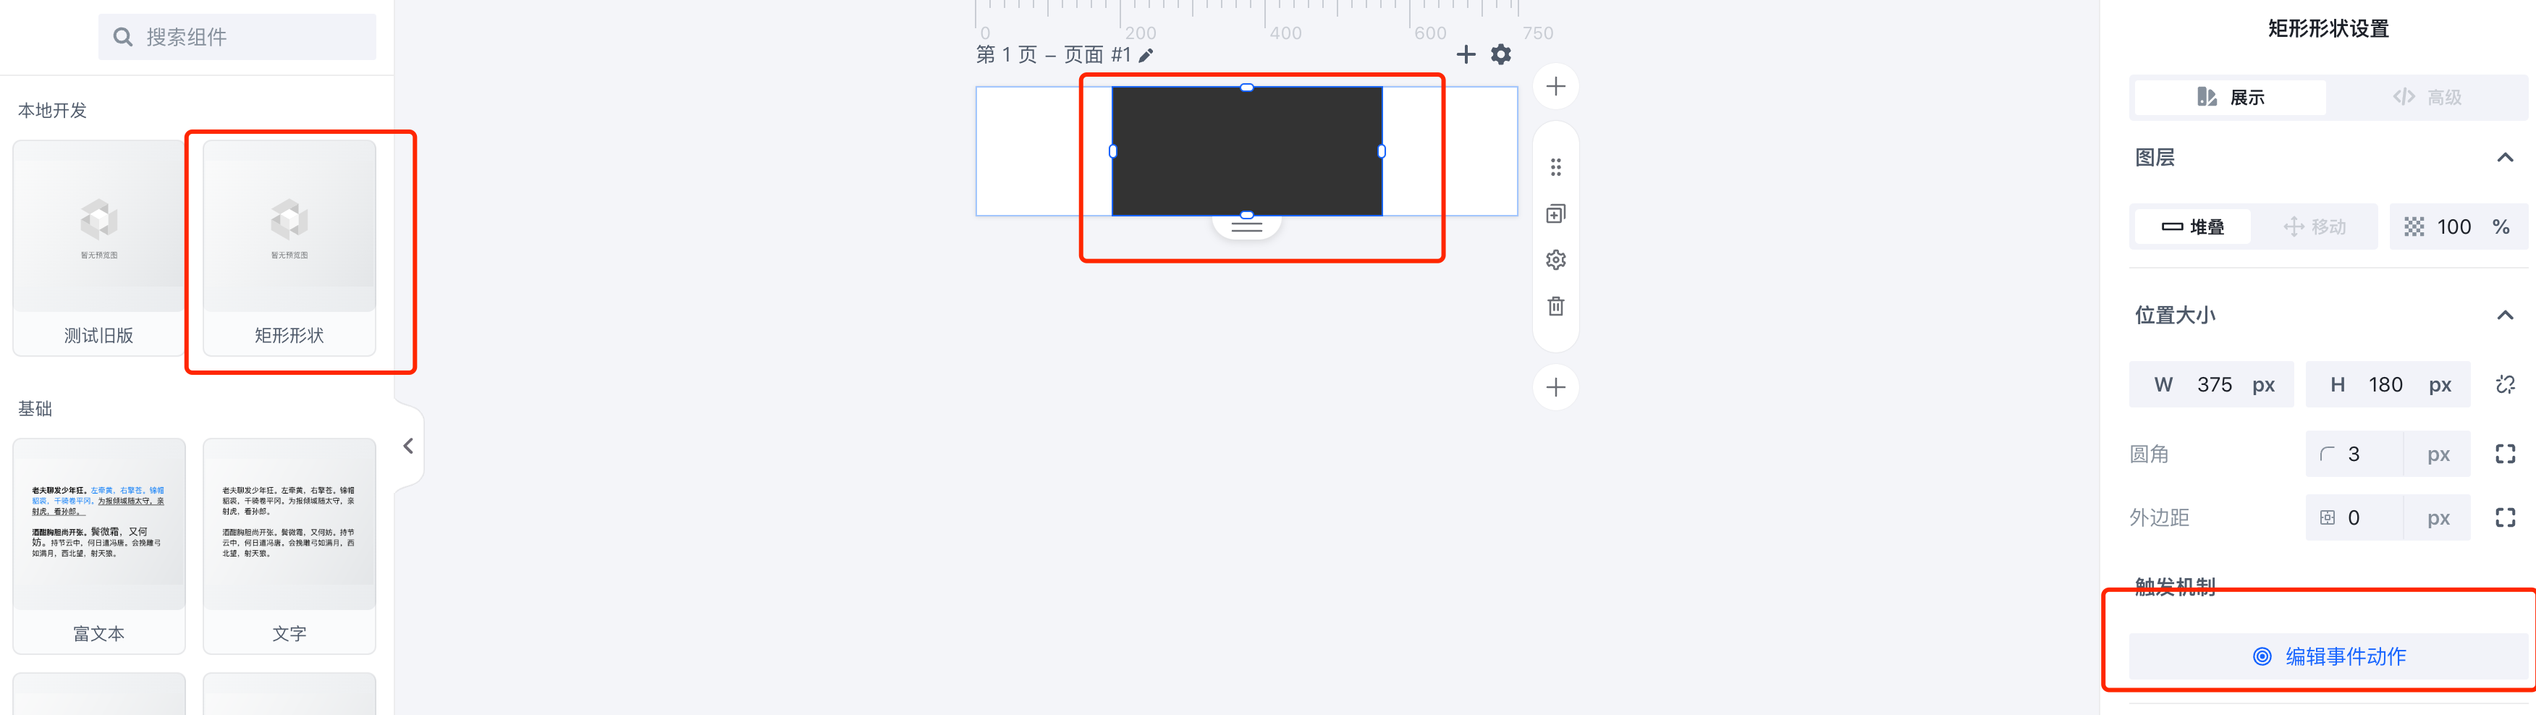Collapse the 图层 section

(2506, 158)
